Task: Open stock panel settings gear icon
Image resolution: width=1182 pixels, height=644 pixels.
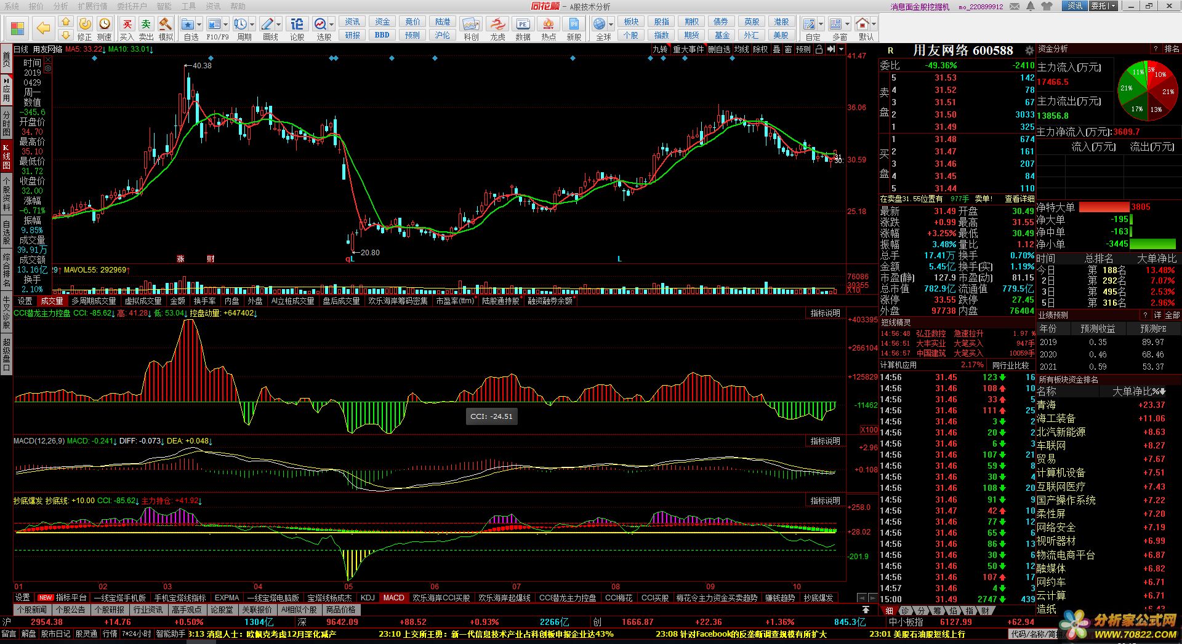Action: coord(1029,50)
